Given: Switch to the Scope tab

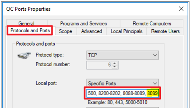Looking at the screenshot, I should (x=66, y=31).
